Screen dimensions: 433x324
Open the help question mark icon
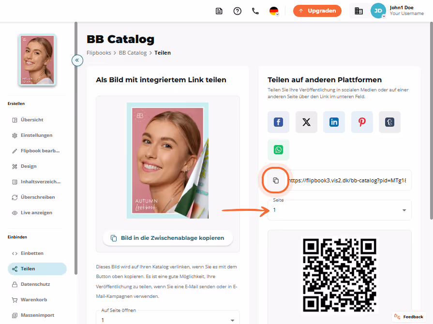(237, 11)
